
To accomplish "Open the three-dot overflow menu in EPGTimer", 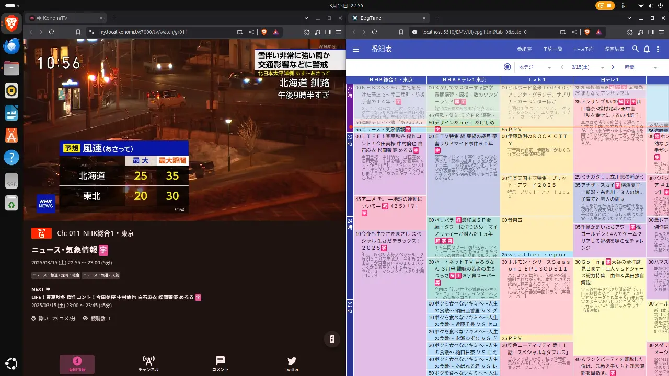I will point(658,49).
